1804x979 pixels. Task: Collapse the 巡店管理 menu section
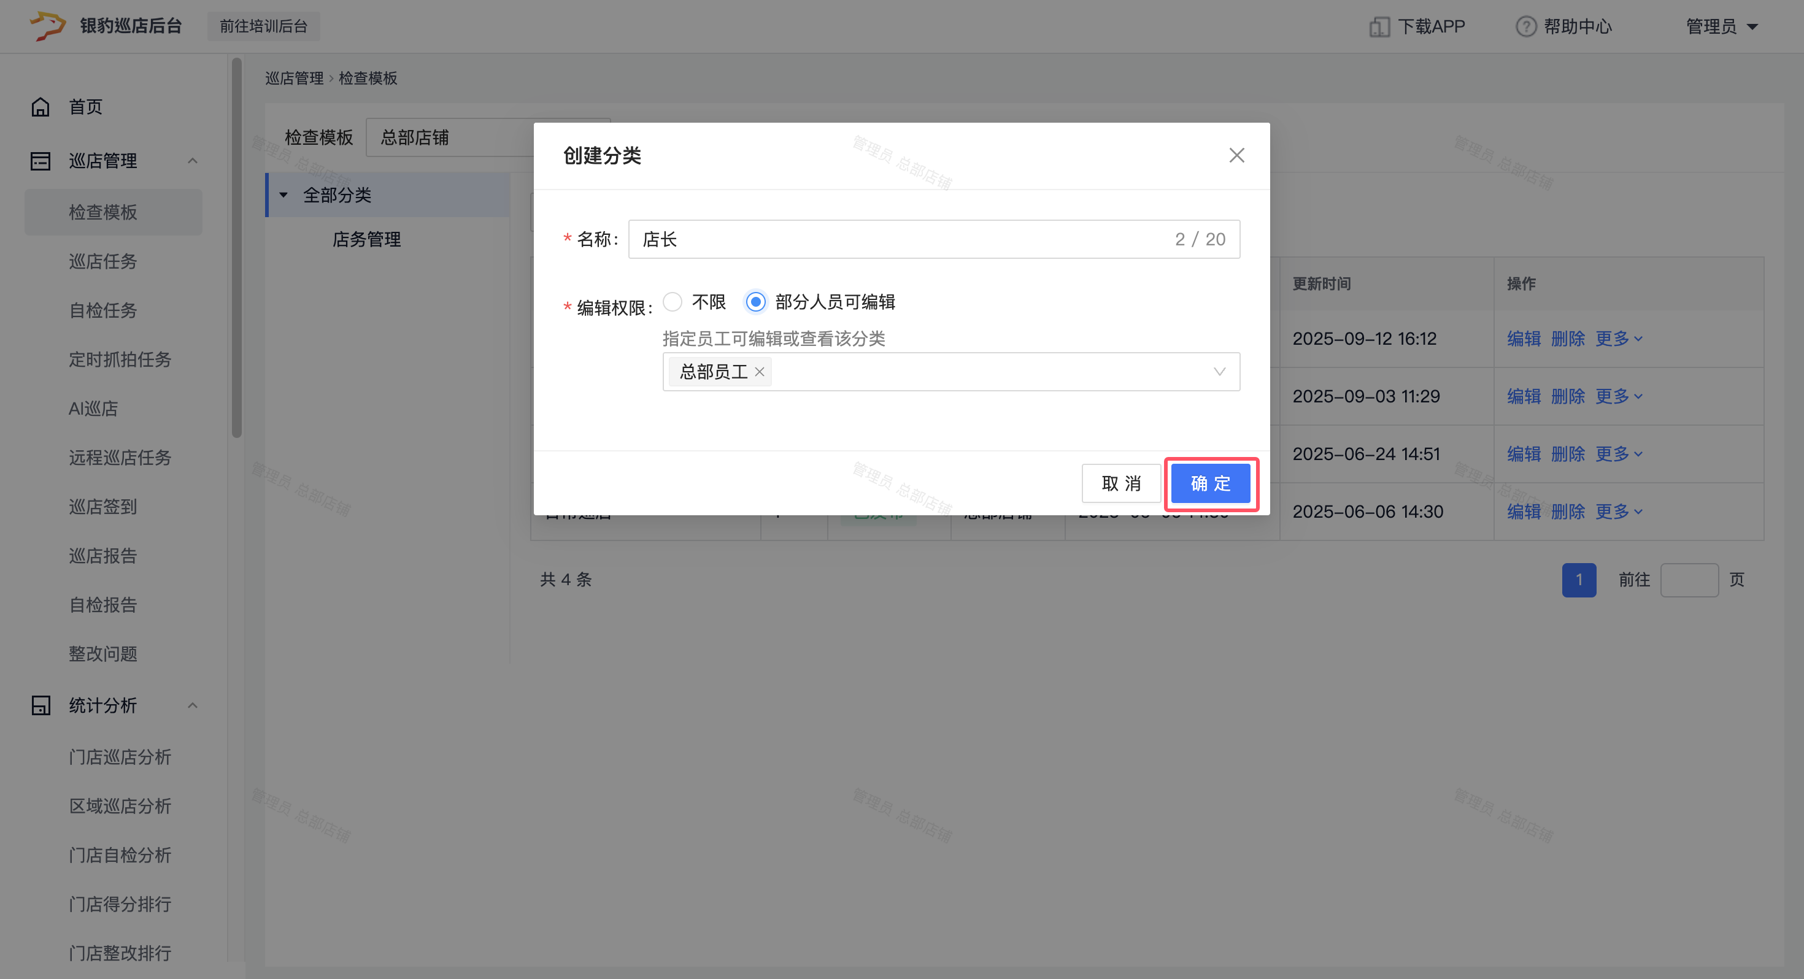[193, 161]
